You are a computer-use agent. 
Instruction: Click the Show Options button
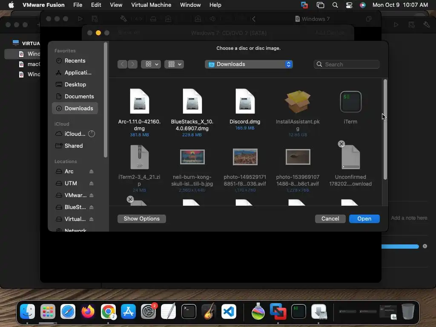click(141, 219)
